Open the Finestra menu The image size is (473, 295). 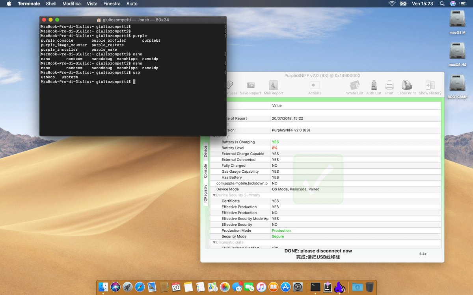tap(112, 4)
